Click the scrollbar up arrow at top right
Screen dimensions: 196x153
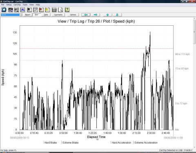pyautogui.click(x=194, y=18)
